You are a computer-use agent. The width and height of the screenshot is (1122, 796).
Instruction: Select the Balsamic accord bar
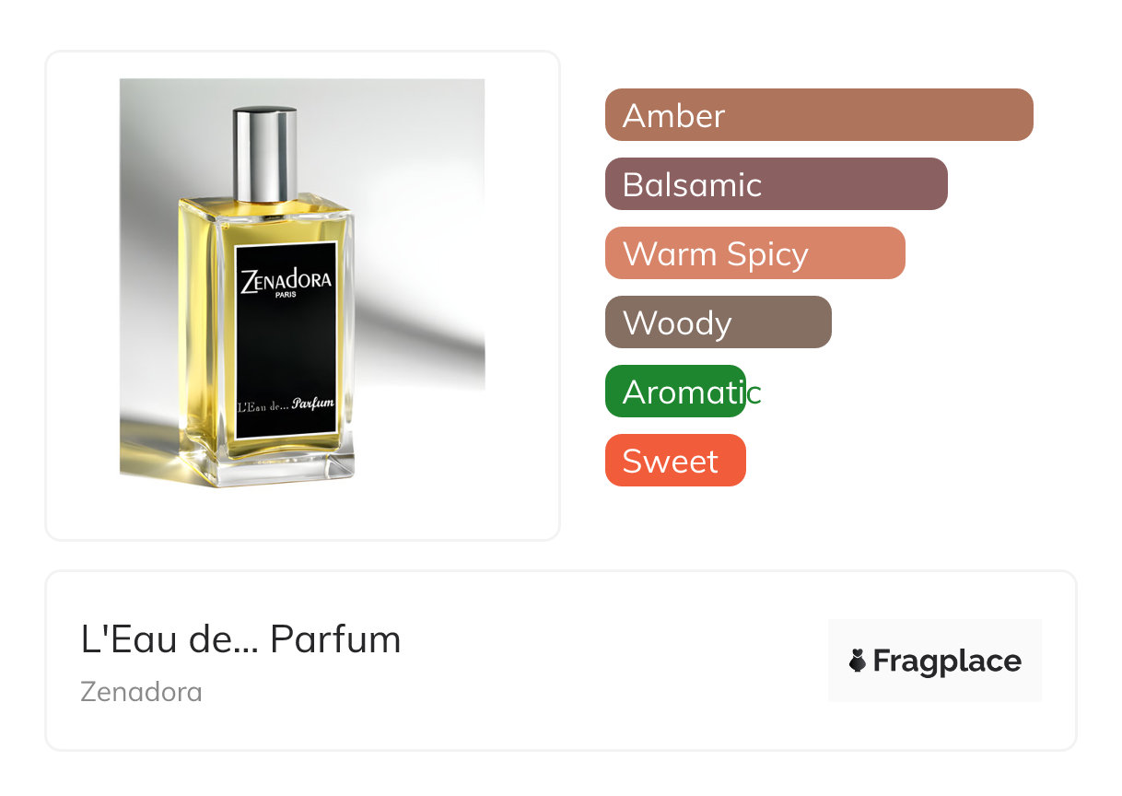(777, 184)
